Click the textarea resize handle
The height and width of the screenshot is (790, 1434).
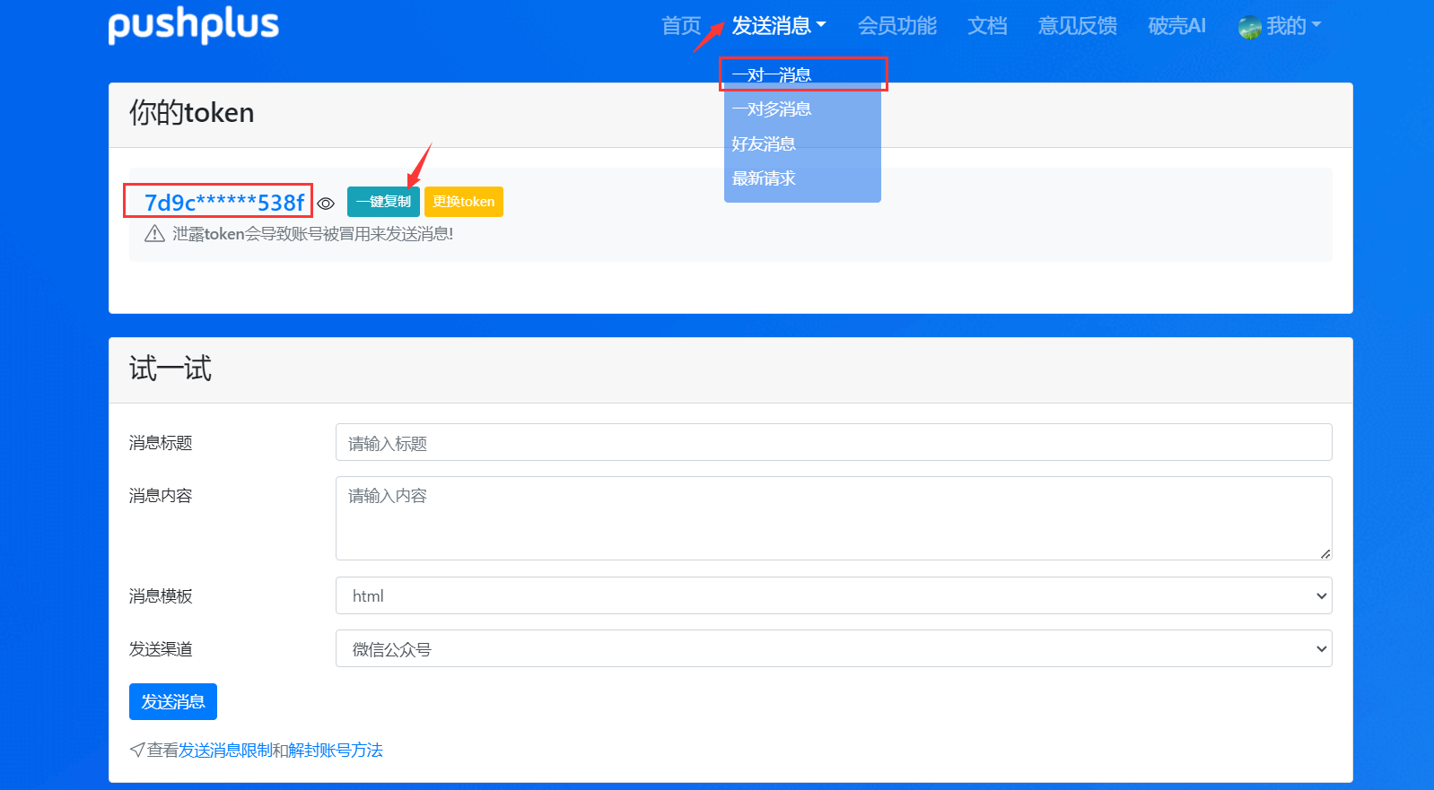(1325, 553)
